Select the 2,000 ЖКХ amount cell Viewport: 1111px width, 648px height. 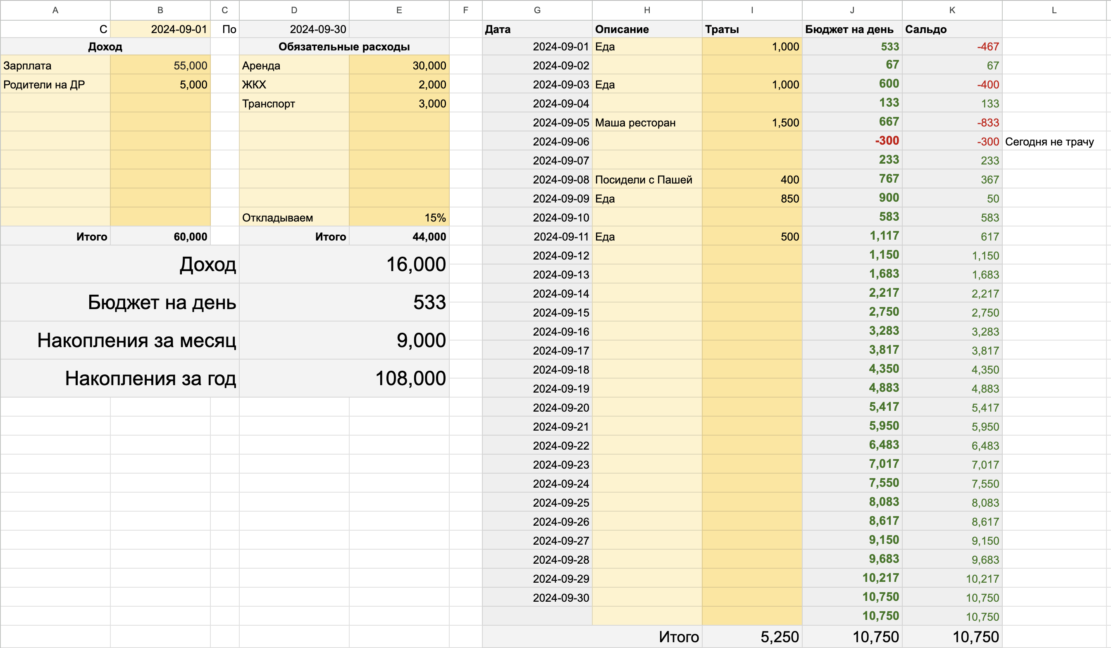399,84
